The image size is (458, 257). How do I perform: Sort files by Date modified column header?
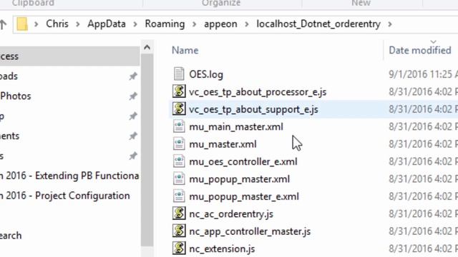pos(420,50)
